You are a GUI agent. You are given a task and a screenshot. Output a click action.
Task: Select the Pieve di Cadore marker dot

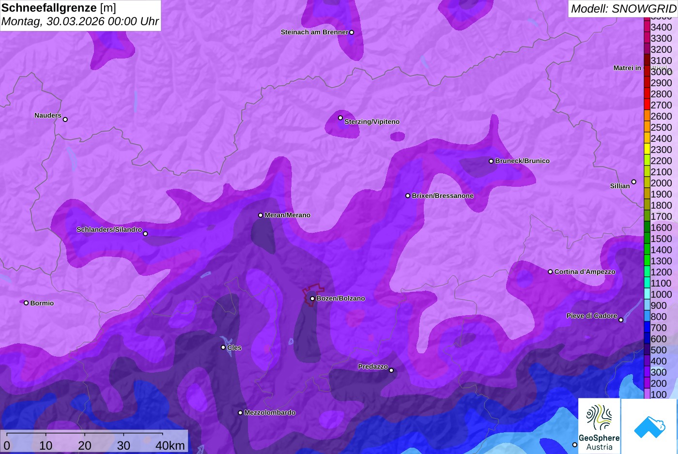click(x=621, y=320)
